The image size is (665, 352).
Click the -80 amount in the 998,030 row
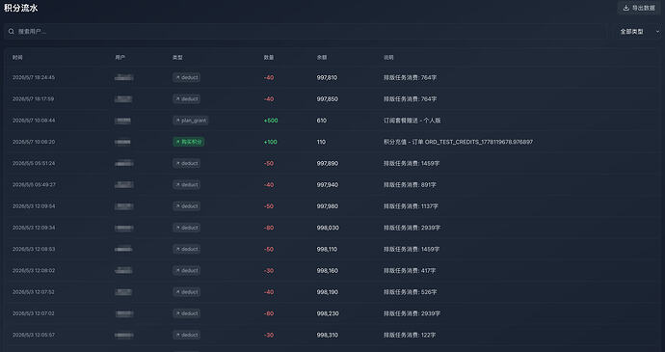(x=269, y=228)
